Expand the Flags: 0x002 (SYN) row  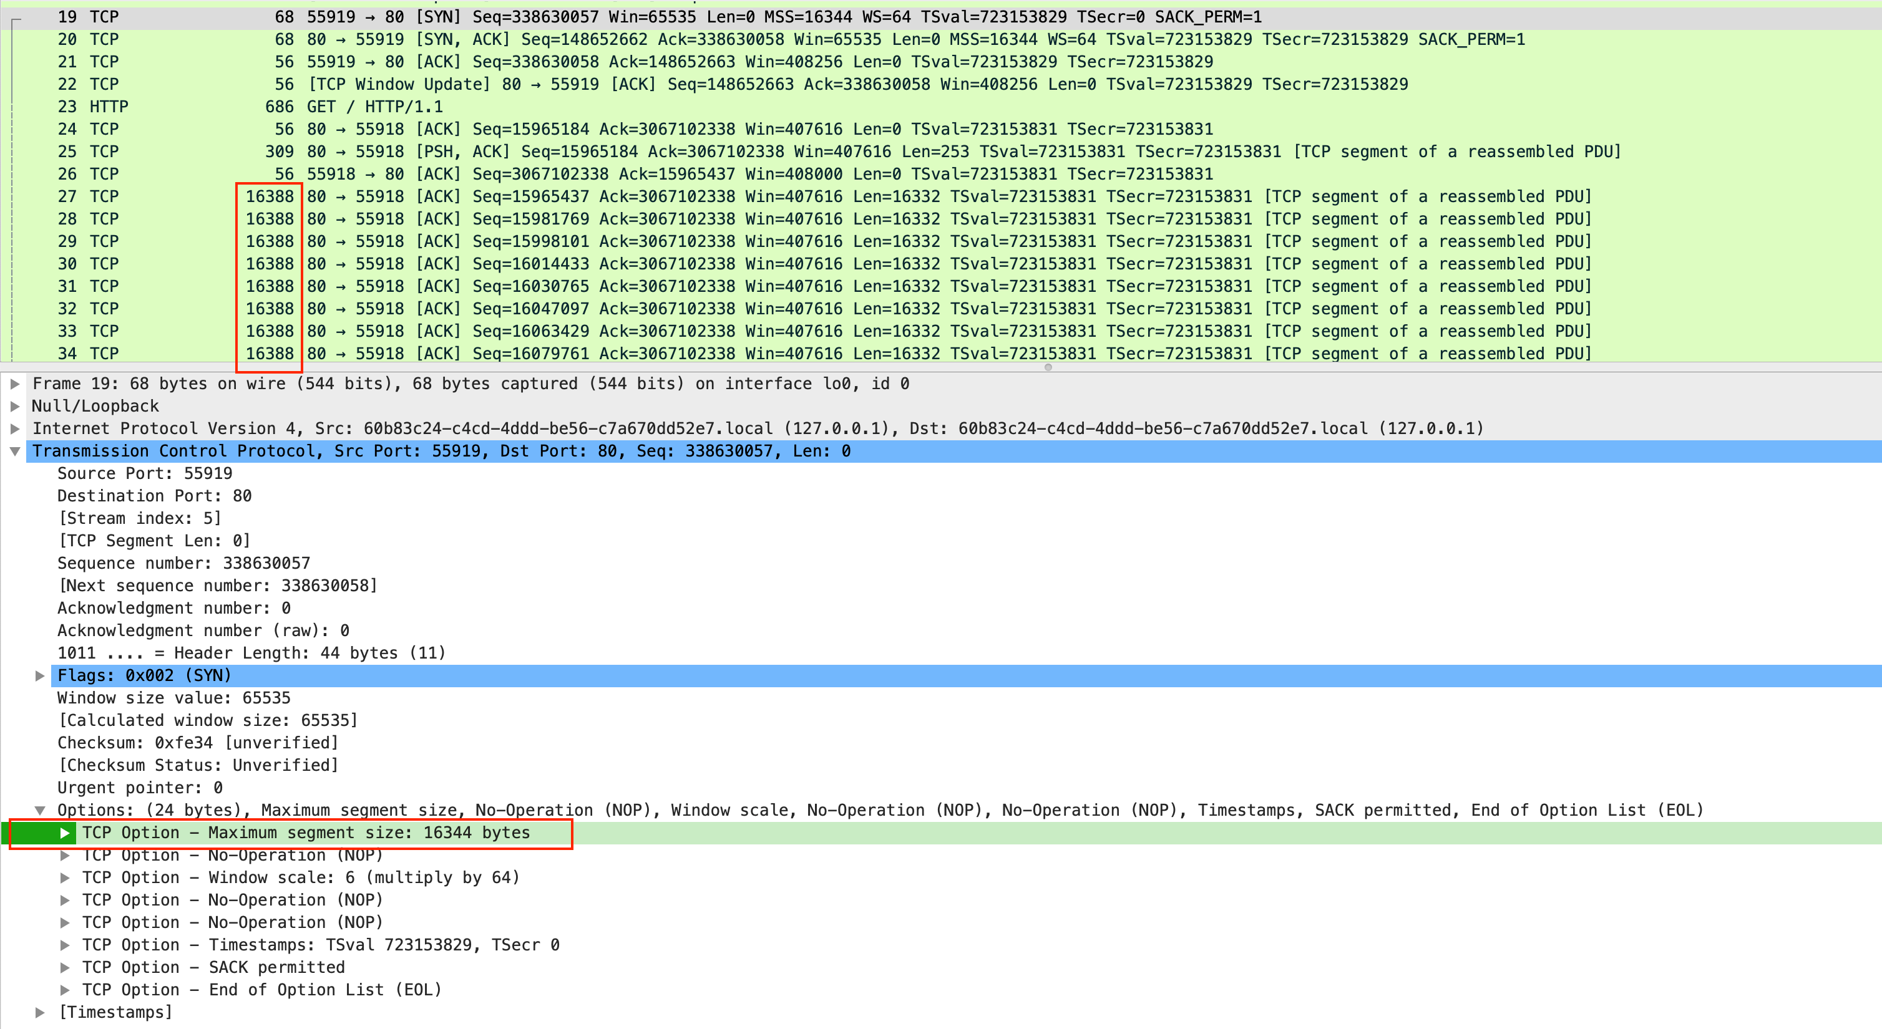(40, 675)
